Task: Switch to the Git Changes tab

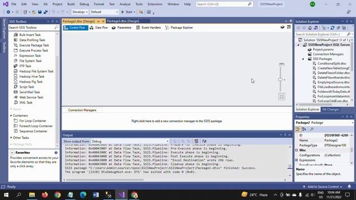Action: click(x=330, y=109)
